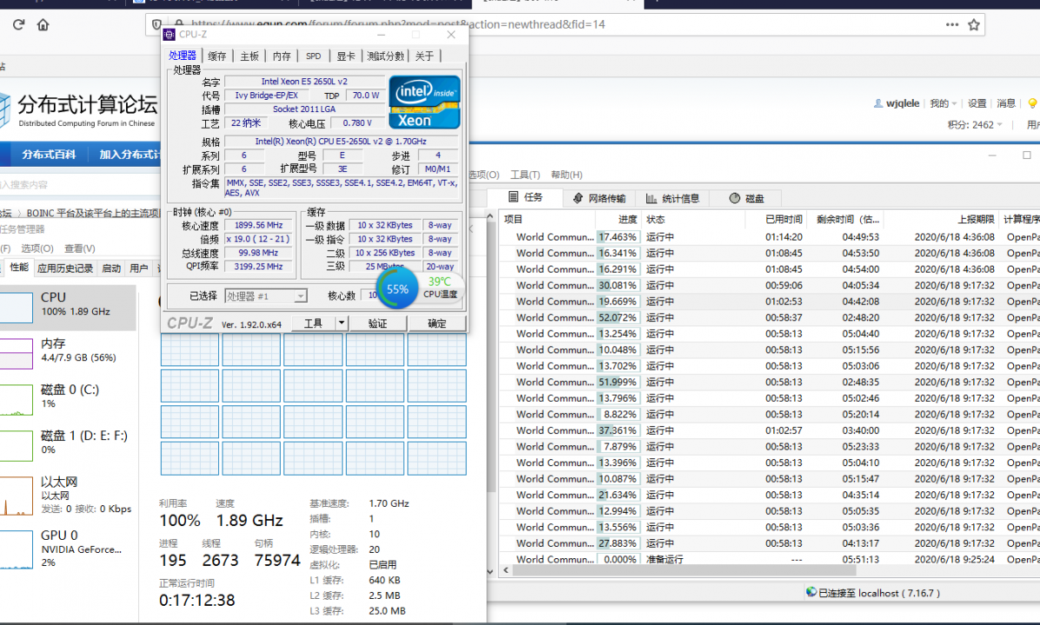Select the GPU 0 graph thumbnail
The width and height of the screenshot is (1040, 625).
click(x=16, y=549)
